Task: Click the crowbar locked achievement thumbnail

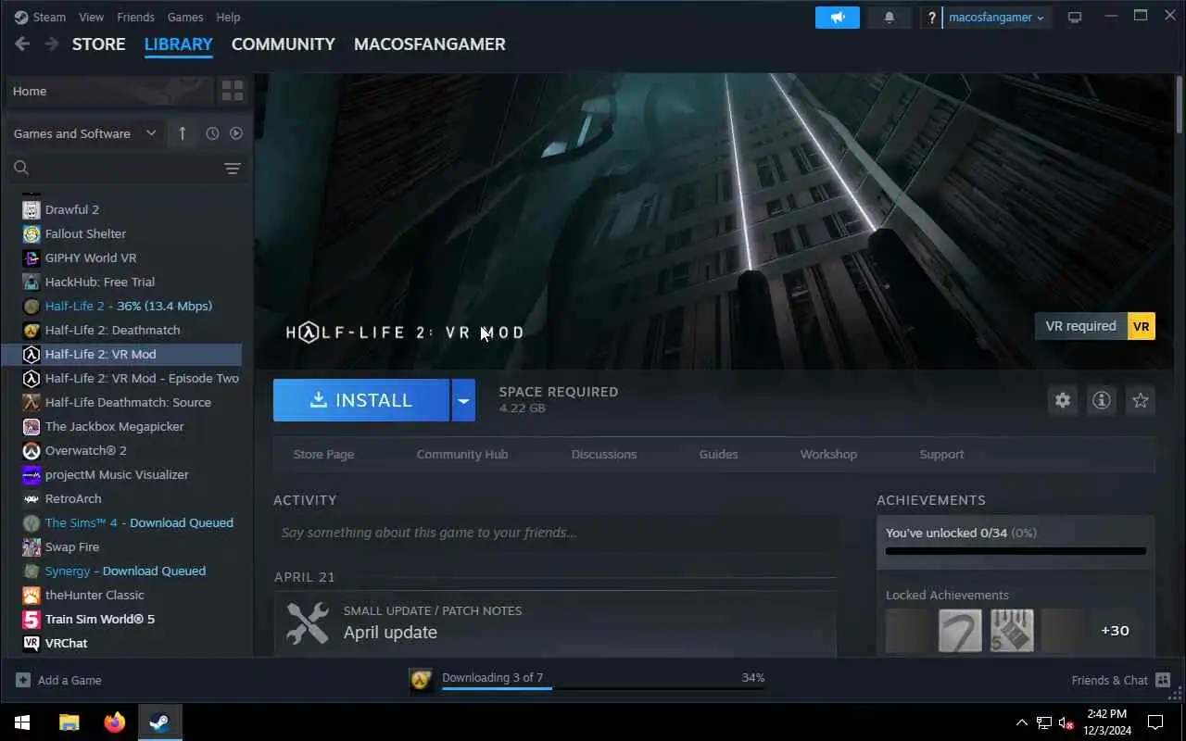Action: pyautogui.click(x=960, y=630)
